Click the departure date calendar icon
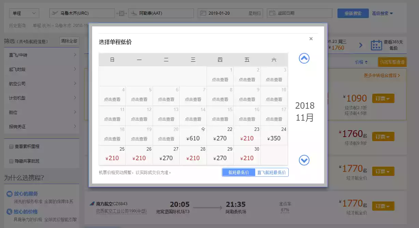This screenshot has width=419, height=228. [203, 13]
